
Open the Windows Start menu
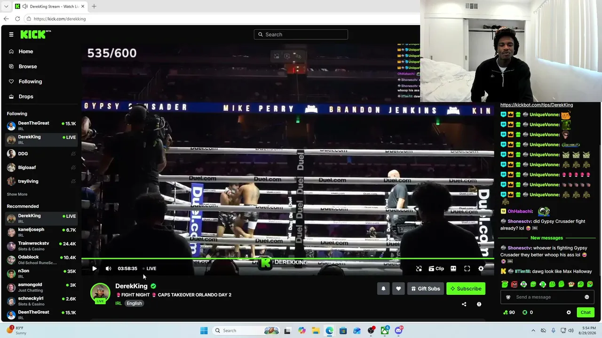[x=204, y=330]
